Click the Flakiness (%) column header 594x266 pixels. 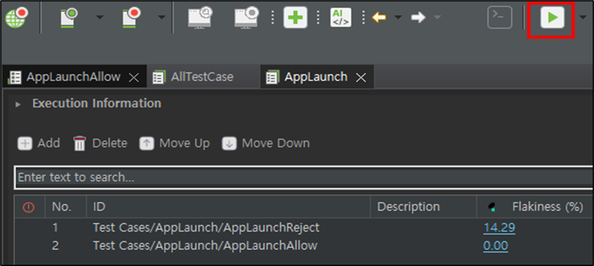coord(535,207)
